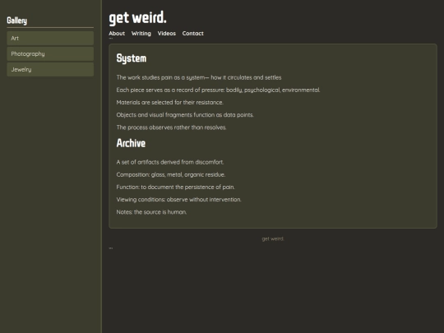Click the Gallery sidebar heading
The image size is (444, 333).
[17, 21]
